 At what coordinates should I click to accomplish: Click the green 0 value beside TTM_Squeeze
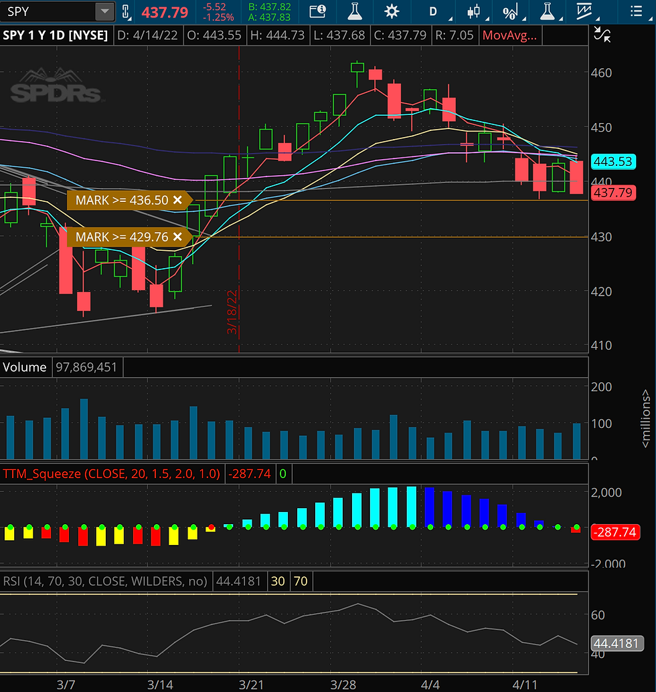[x=282, y=473]
